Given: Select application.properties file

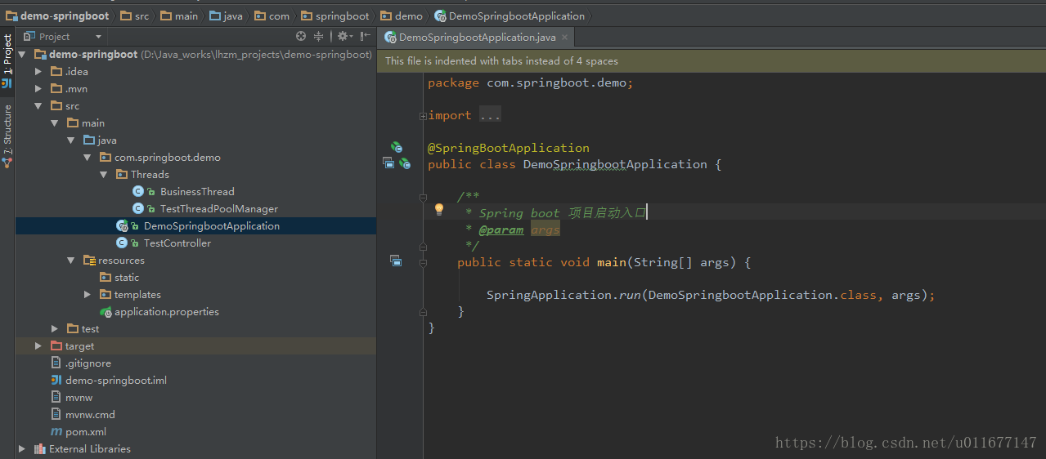Looking at the screenshot, I should (x=167, y=312).
